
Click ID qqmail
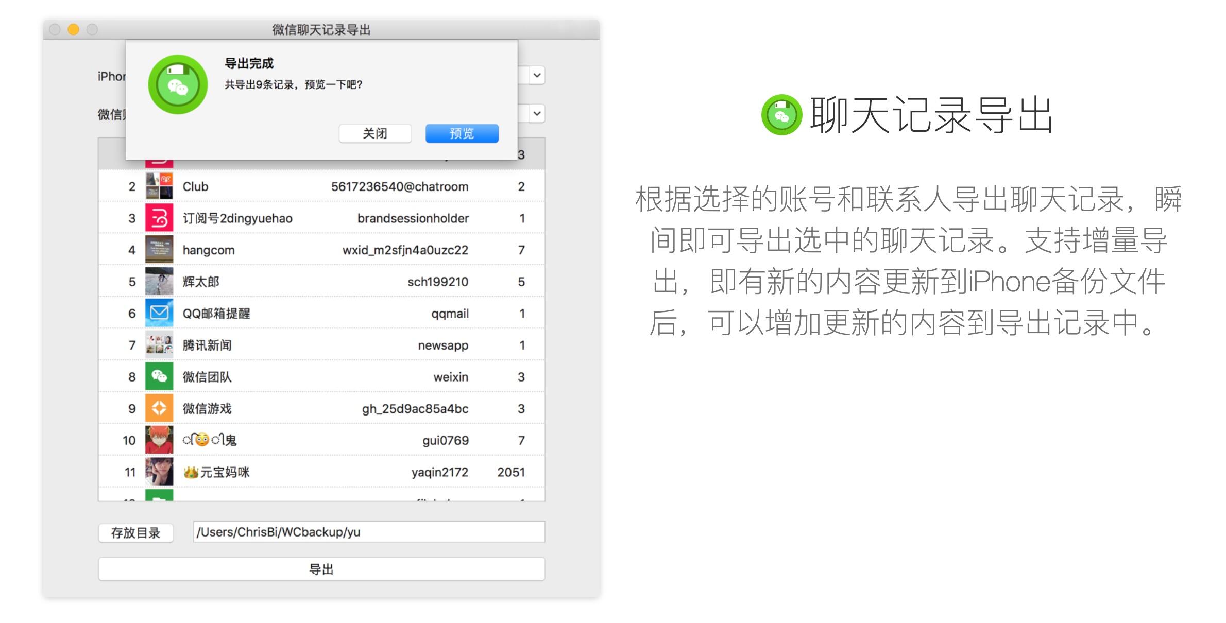(450, 314)
